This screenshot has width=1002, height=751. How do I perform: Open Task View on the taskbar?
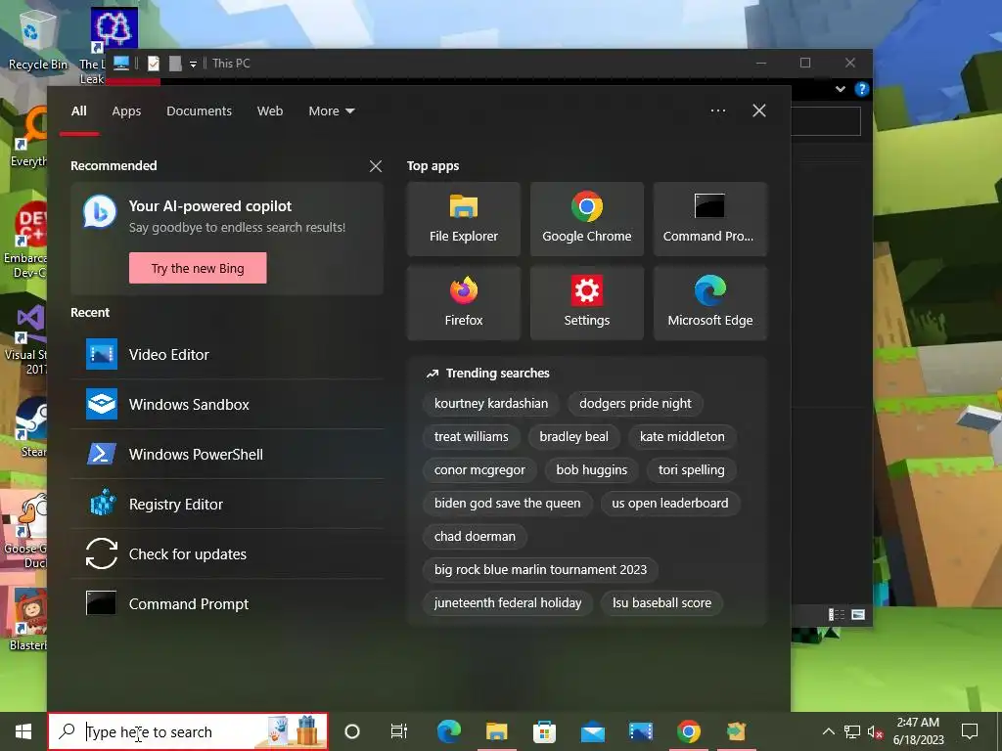(x=399, y=731)
